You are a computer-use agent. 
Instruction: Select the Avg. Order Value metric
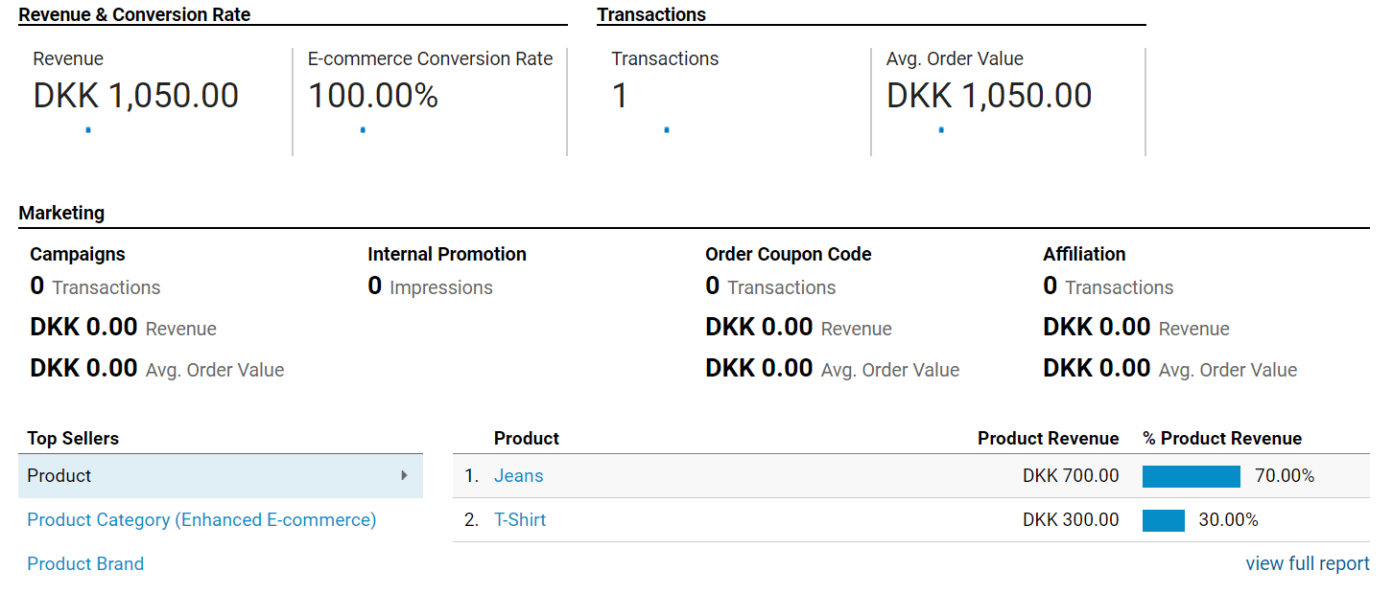click(989, 96)
